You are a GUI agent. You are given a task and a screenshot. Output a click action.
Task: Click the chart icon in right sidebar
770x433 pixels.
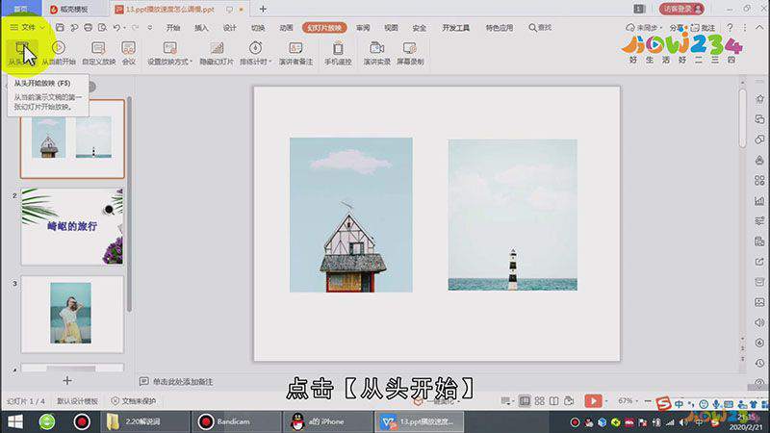click(759, 200)
